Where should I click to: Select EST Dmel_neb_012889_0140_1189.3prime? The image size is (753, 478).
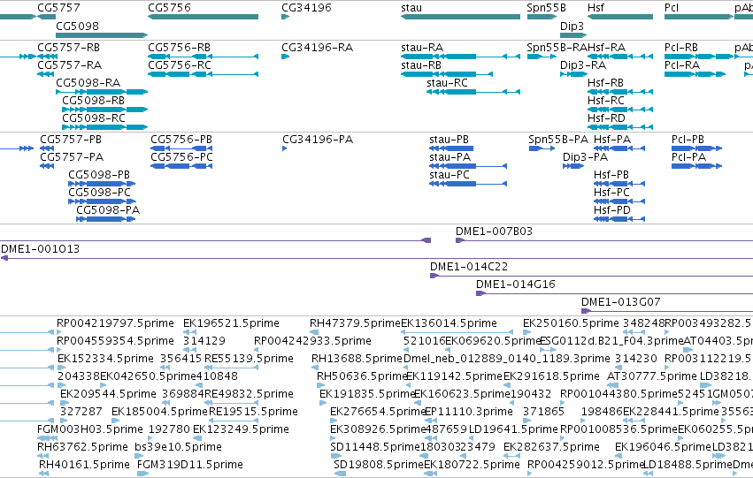pyautogui.click(x=507, y=359)
